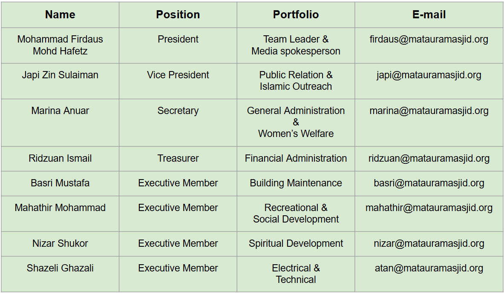This screenshot has width=504, height=294.
Task: Select the marina@matauramasjid.org email
Action: [x=429, y=111]
